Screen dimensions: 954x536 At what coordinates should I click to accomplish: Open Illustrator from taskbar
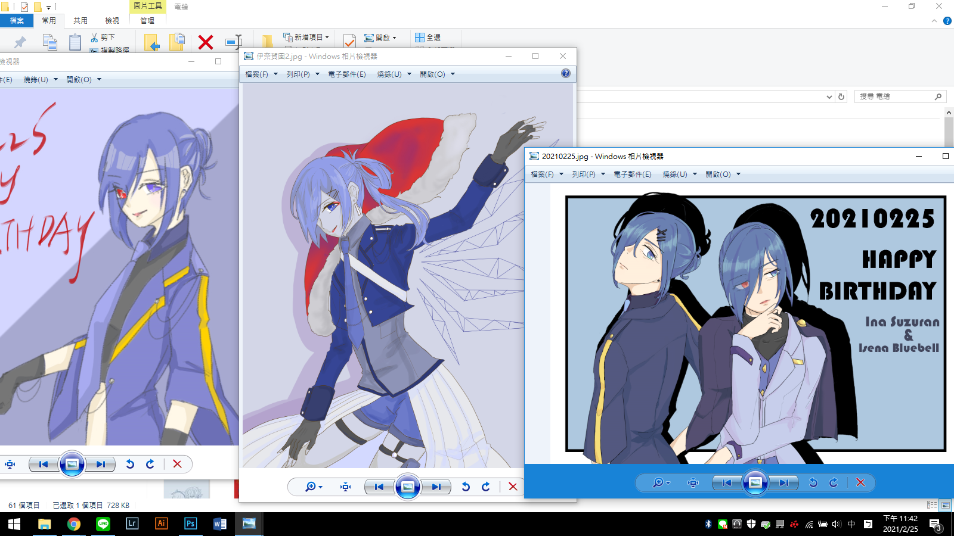pos(161,524)
